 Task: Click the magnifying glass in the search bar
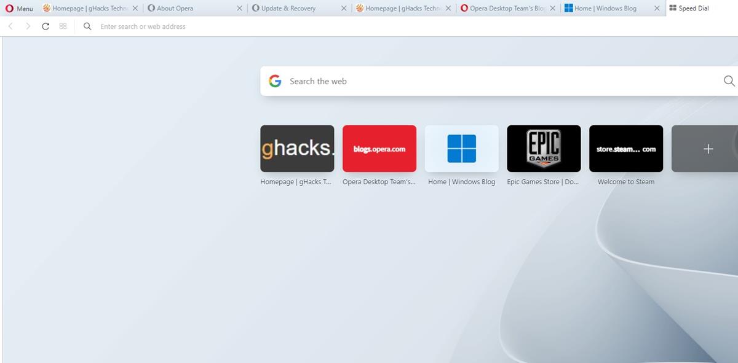click(729, 80)
